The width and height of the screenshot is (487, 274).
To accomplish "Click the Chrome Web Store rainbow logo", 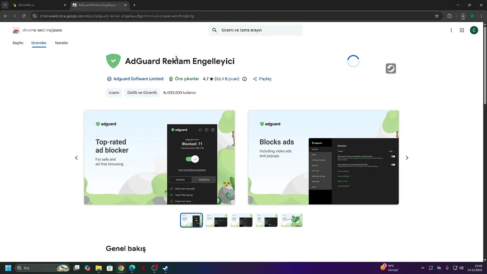I will pos(16,30).
